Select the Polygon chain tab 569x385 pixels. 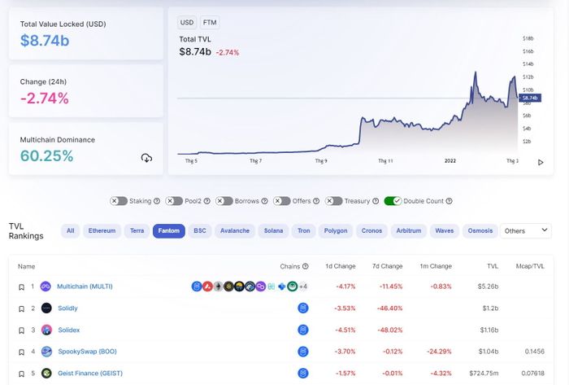(x=336, y=231)
